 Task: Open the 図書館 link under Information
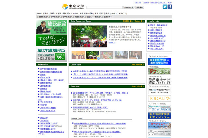43,75
